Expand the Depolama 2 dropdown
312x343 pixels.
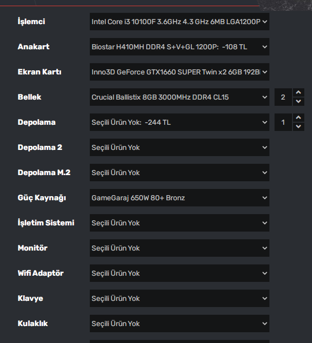click(179, 147)
